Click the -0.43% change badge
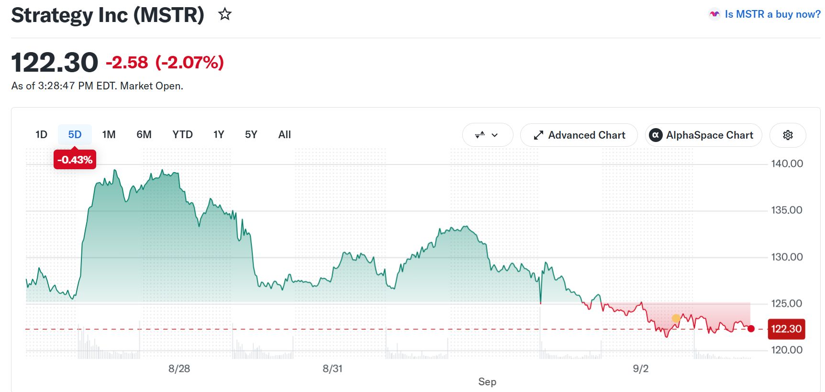The image size is (825, 392). tap(75, 160)
